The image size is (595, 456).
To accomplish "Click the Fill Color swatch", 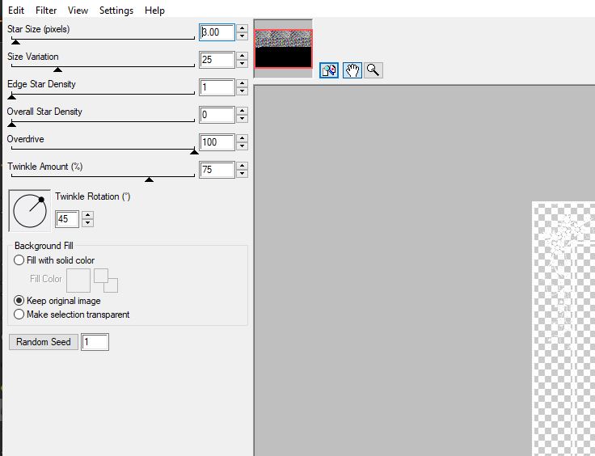I will [78, 281].
